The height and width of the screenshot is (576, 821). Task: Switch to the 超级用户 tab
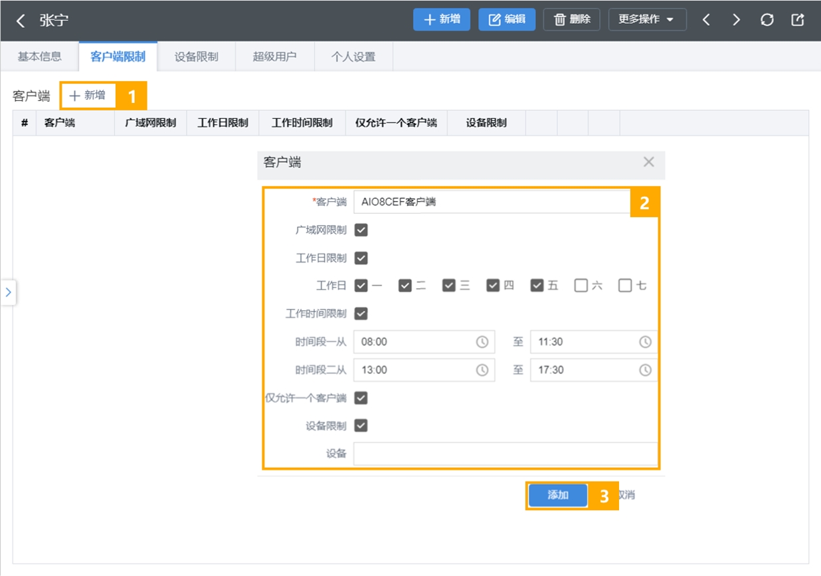click(x=274, y=56)
